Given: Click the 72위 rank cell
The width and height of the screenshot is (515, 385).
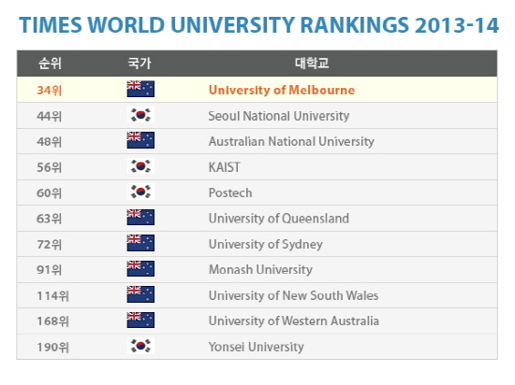Looking at the screenshot, I should pyautogui.click(x=50, y=245).
